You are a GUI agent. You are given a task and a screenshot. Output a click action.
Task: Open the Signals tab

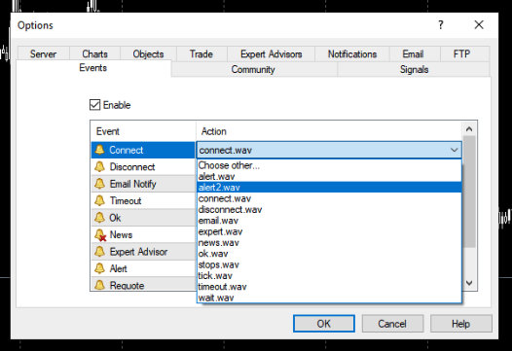414,69
